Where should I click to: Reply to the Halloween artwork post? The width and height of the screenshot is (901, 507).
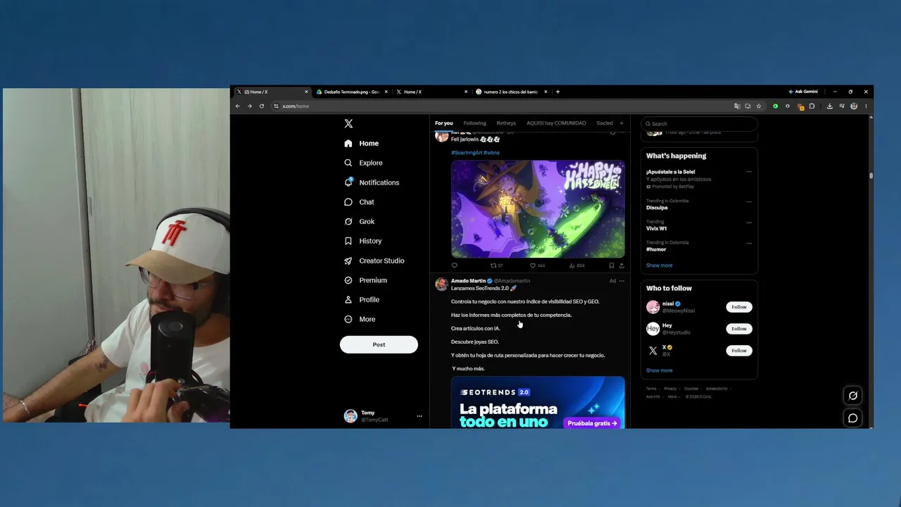click(x=454, y=265)
